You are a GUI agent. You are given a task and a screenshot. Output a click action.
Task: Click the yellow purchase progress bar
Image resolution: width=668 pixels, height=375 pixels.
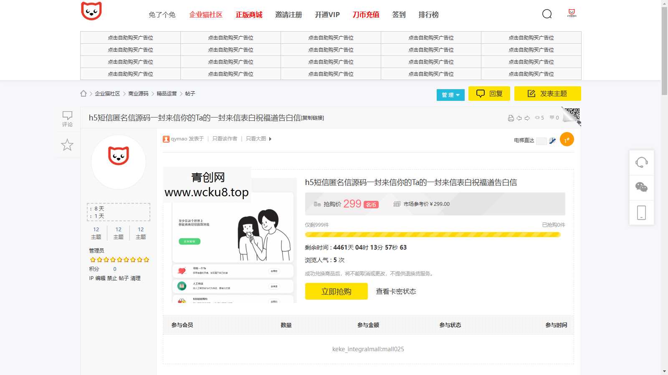click(433, 235)
